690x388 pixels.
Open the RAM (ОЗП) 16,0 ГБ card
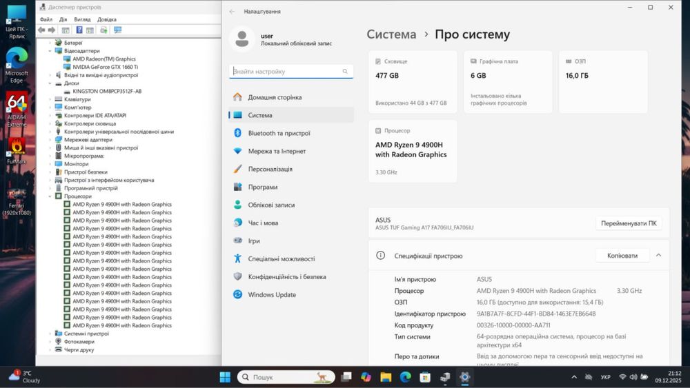coord(603,82)
